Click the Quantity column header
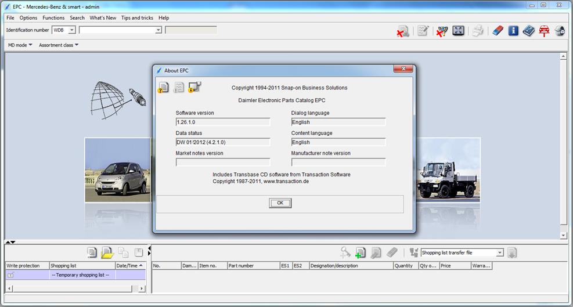Screen dimensions: 573x307 click(406, 266)
